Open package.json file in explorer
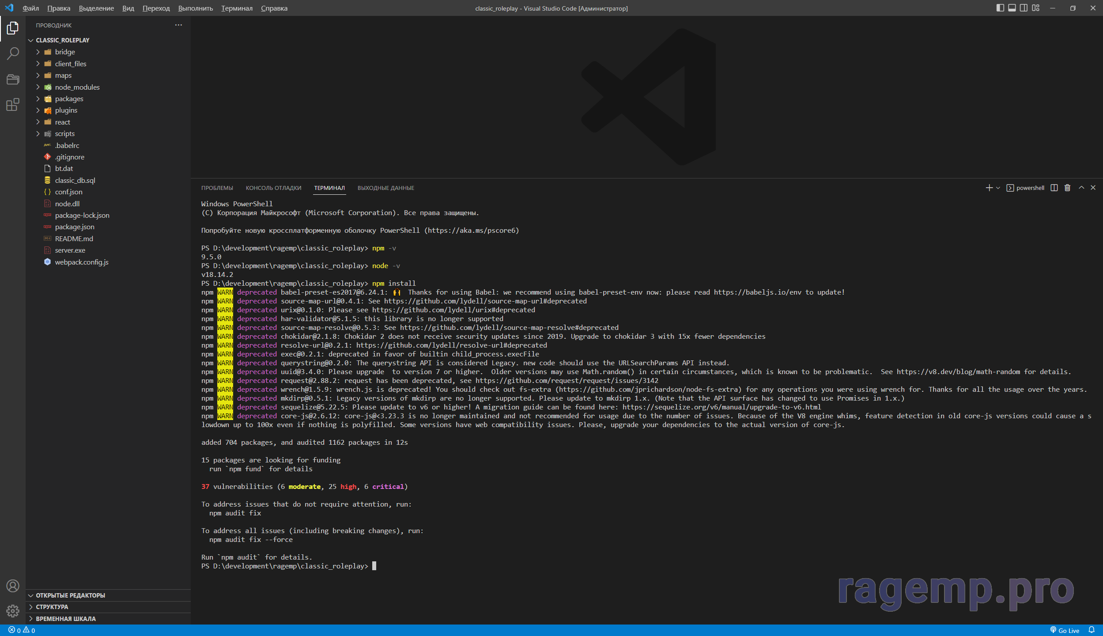Image resolution: width=1103 pixels, height=636 pixels. (x=75, y=227)
